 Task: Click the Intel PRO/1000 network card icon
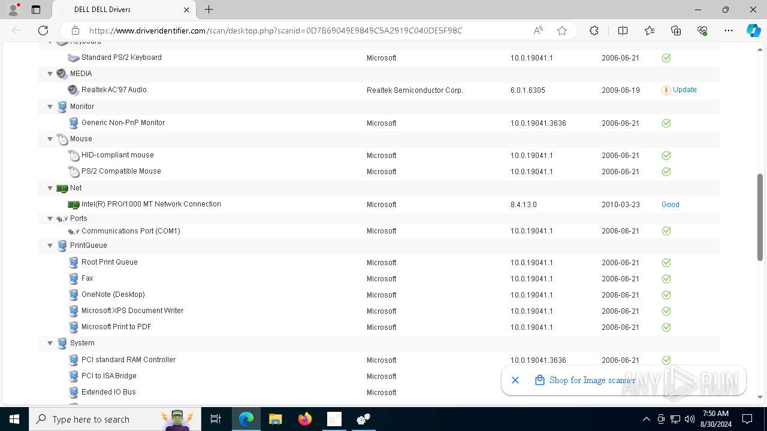click(74, 204)
